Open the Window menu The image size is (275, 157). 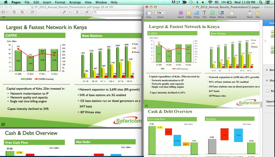[x=101, y=2]
